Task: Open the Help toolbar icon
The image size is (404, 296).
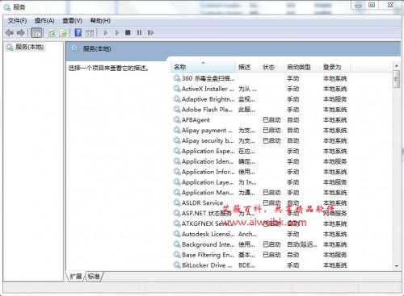Action: click(x=78, y=32)
